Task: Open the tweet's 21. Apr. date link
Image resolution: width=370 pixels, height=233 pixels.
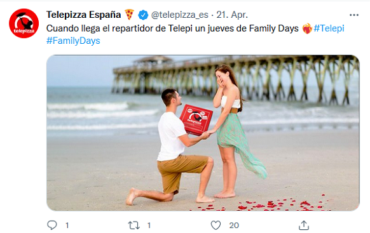Action: (232, 15)
